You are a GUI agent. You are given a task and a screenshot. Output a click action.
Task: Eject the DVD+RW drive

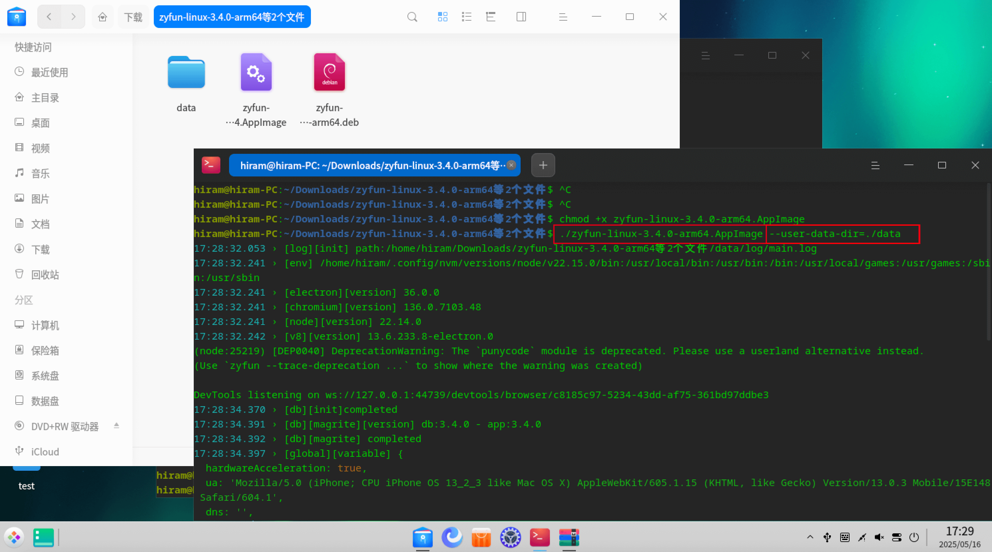[117, 426]
